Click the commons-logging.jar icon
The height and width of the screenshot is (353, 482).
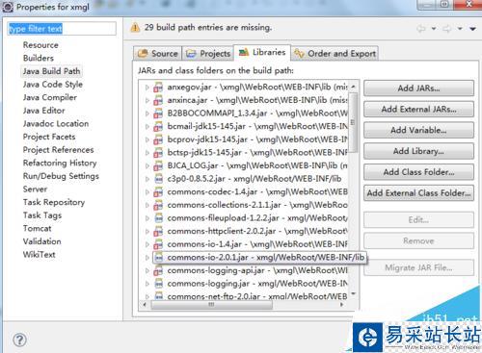[x=159, y=284]
